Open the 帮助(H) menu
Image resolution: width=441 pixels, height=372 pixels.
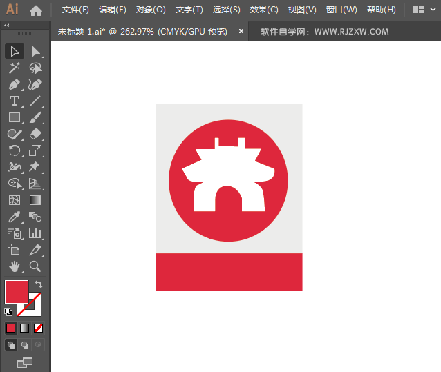coord(382,10)
